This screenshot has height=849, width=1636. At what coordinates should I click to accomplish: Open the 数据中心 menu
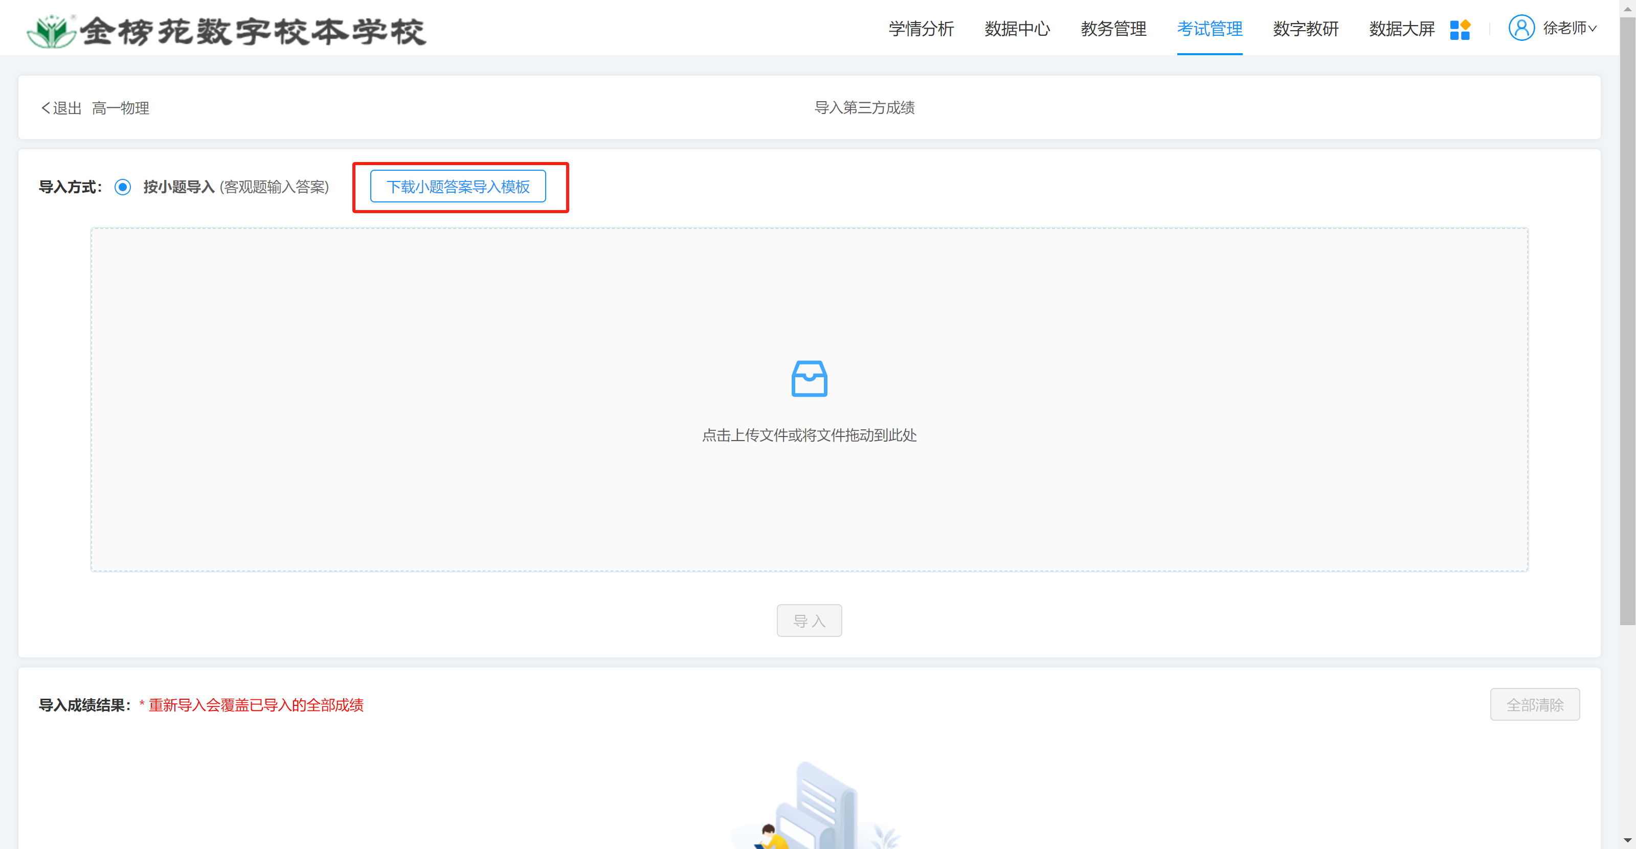tap(1017, 29)
